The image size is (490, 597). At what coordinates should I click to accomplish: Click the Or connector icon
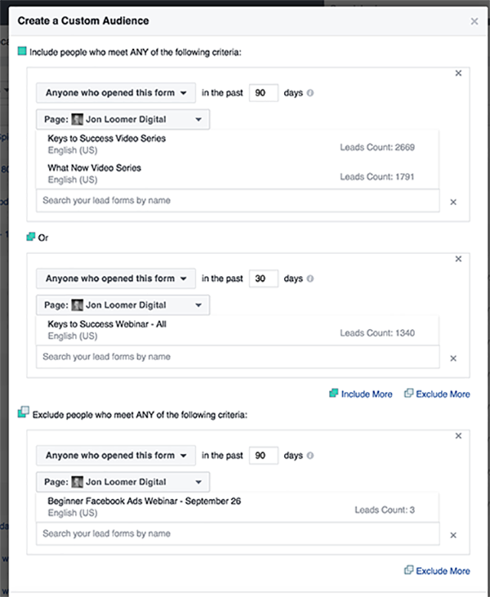click(31, 237)
